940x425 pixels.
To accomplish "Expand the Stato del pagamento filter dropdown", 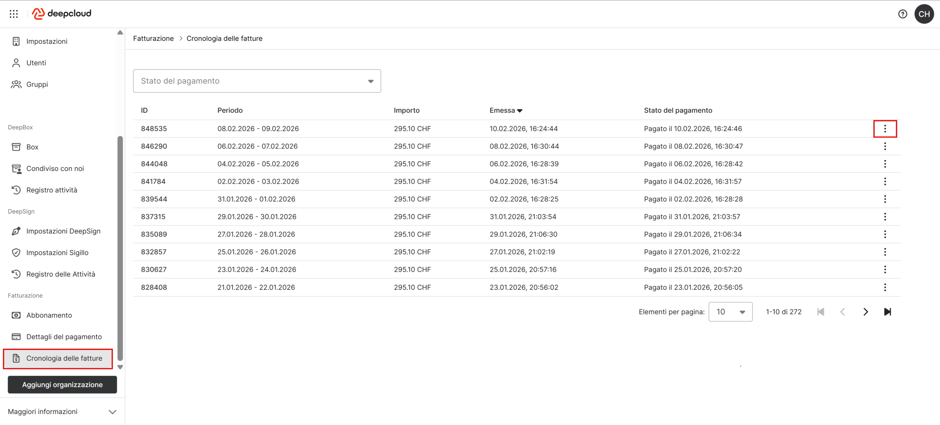I will tap(257, 81).
